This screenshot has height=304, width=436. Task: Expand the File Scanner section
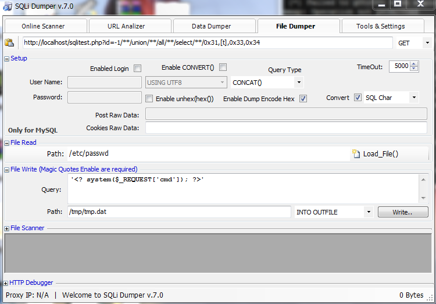(x=7, y=228)
